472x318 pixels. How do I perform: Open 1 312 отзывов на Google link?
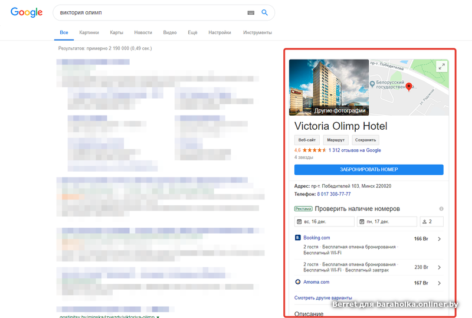pos(355,150)
